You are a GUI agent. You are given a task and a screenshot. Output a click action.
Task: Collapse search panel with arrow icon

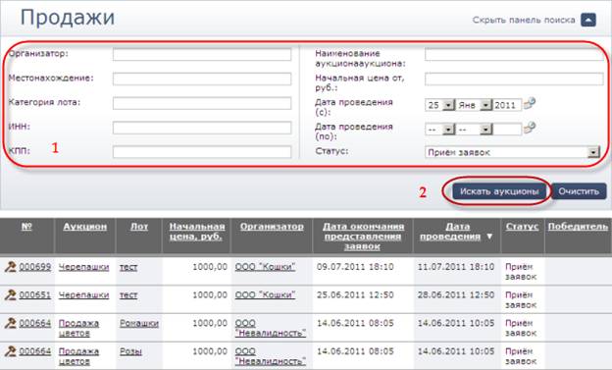pos(588,20)
